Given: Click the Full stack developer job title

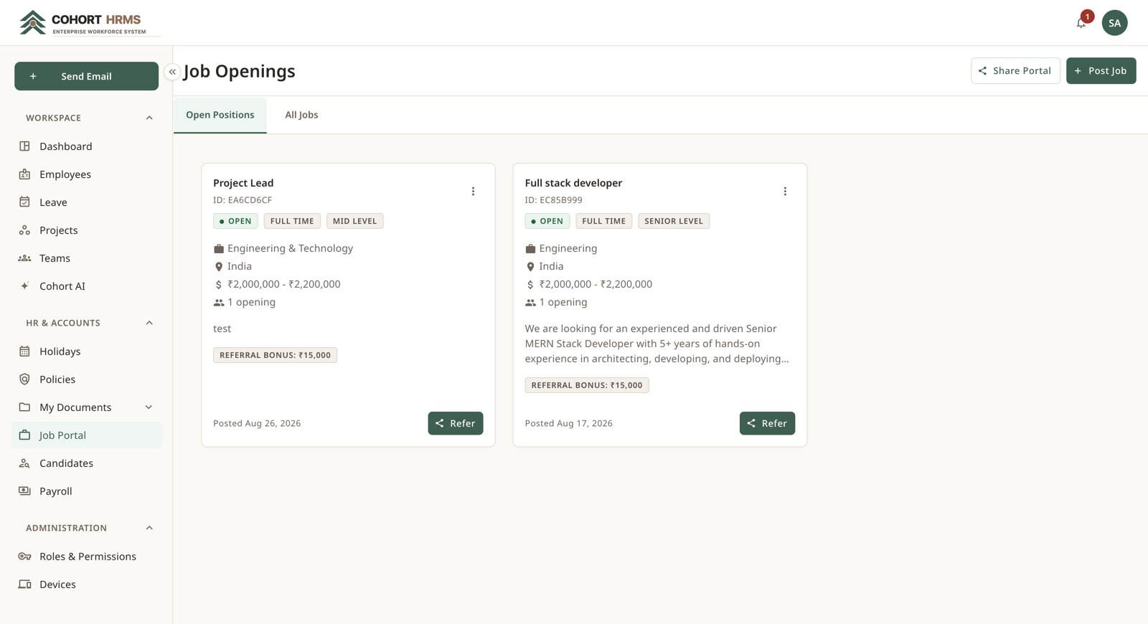Looking at the screenshot, I should click(x=573, y=183).
